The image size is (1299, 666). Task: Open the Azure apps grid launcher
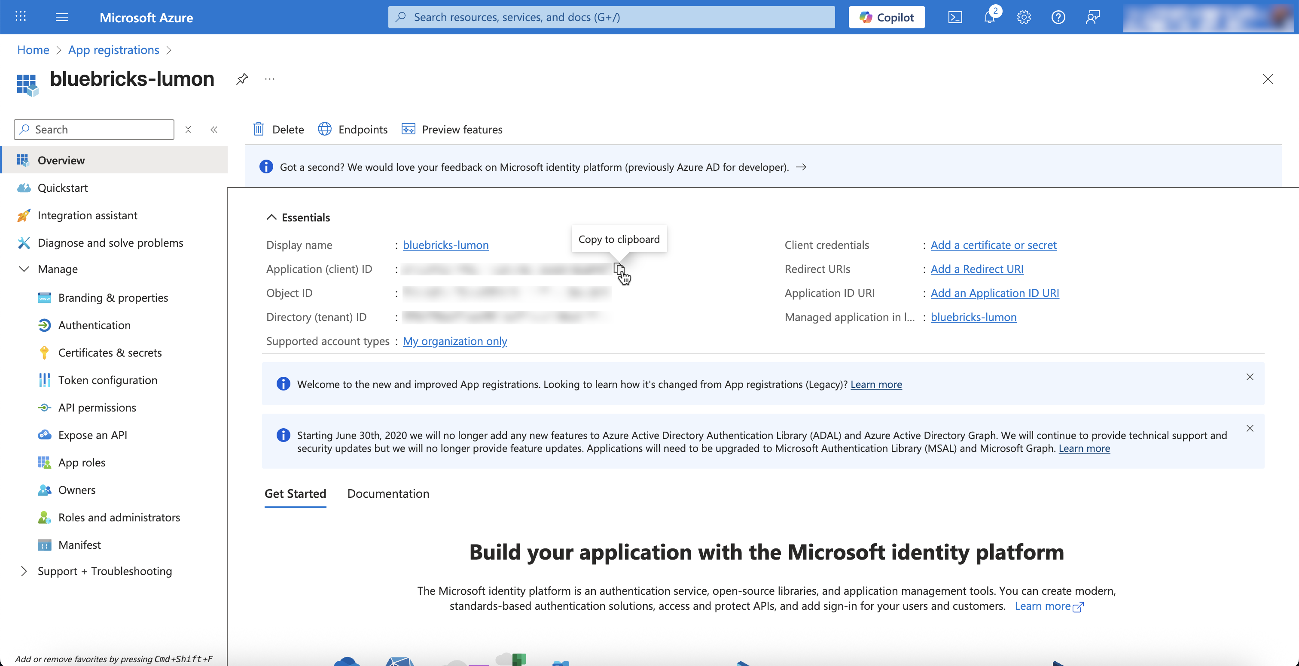pyautogui.click(x=21, y=18)
